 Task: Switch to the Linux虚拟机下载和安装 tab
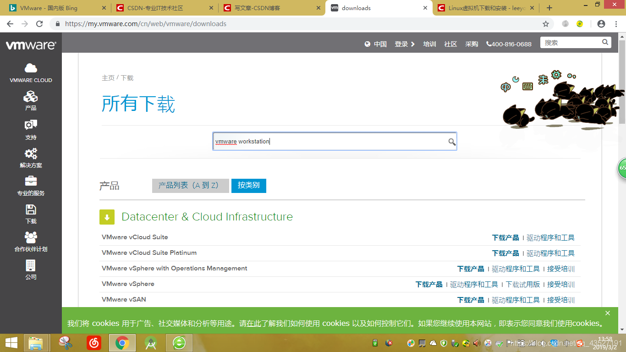pos(486,8)
